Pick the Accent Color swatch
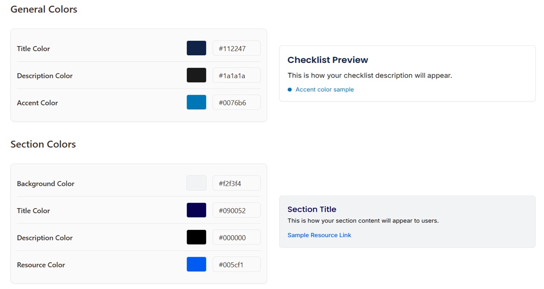 point(196,102)
